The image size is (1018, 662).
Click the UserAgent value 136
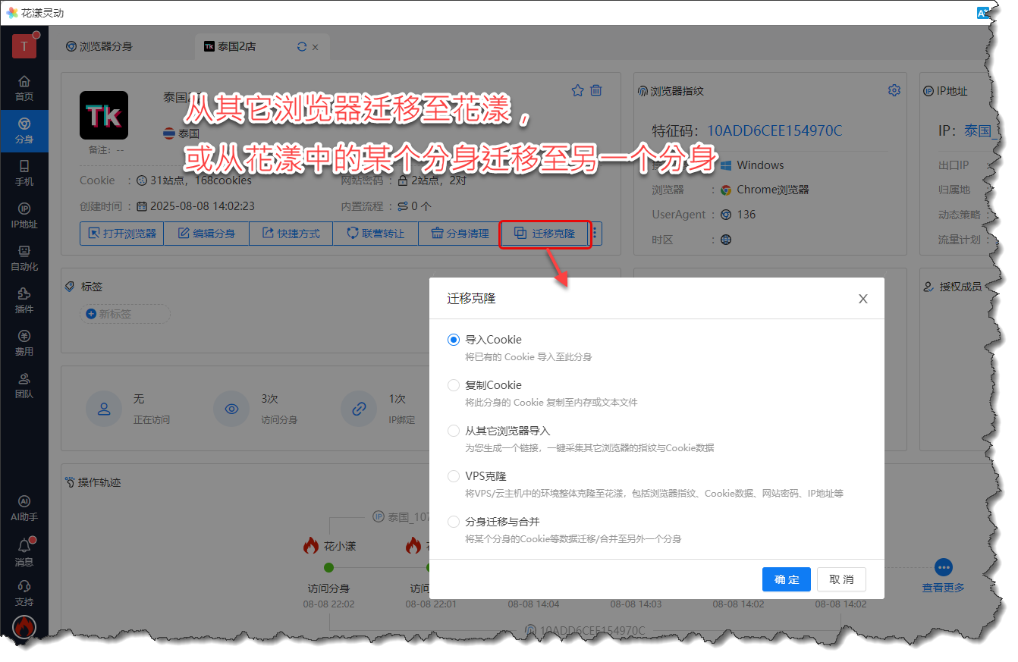click(746, 215)
